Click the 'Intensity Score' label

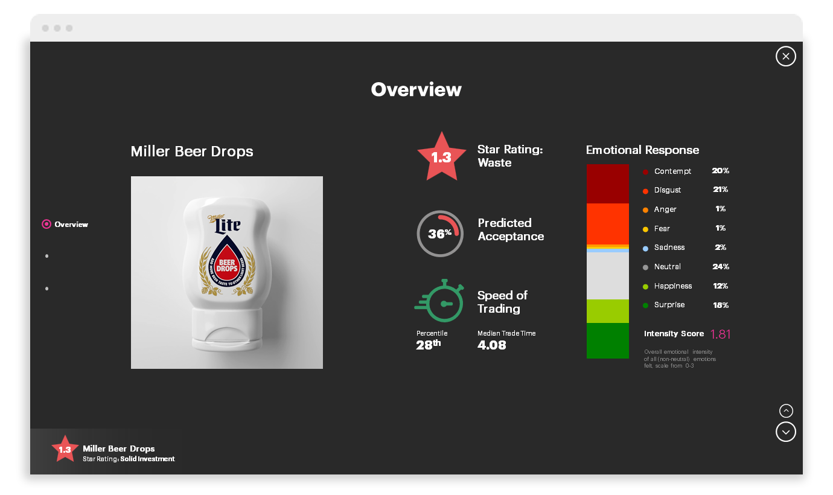pos(674,334)
